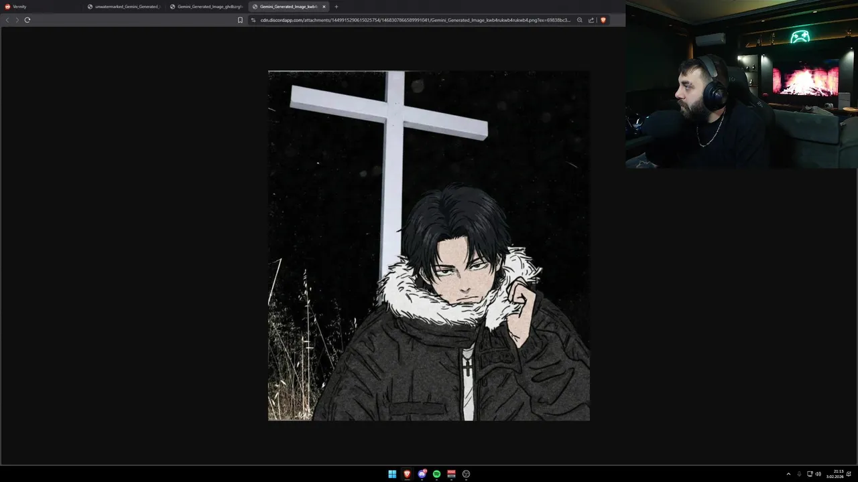The width and height of the screenshot is (858, 482).
Task: Open network settings tray icon
Action: click(x=810, y=474)
